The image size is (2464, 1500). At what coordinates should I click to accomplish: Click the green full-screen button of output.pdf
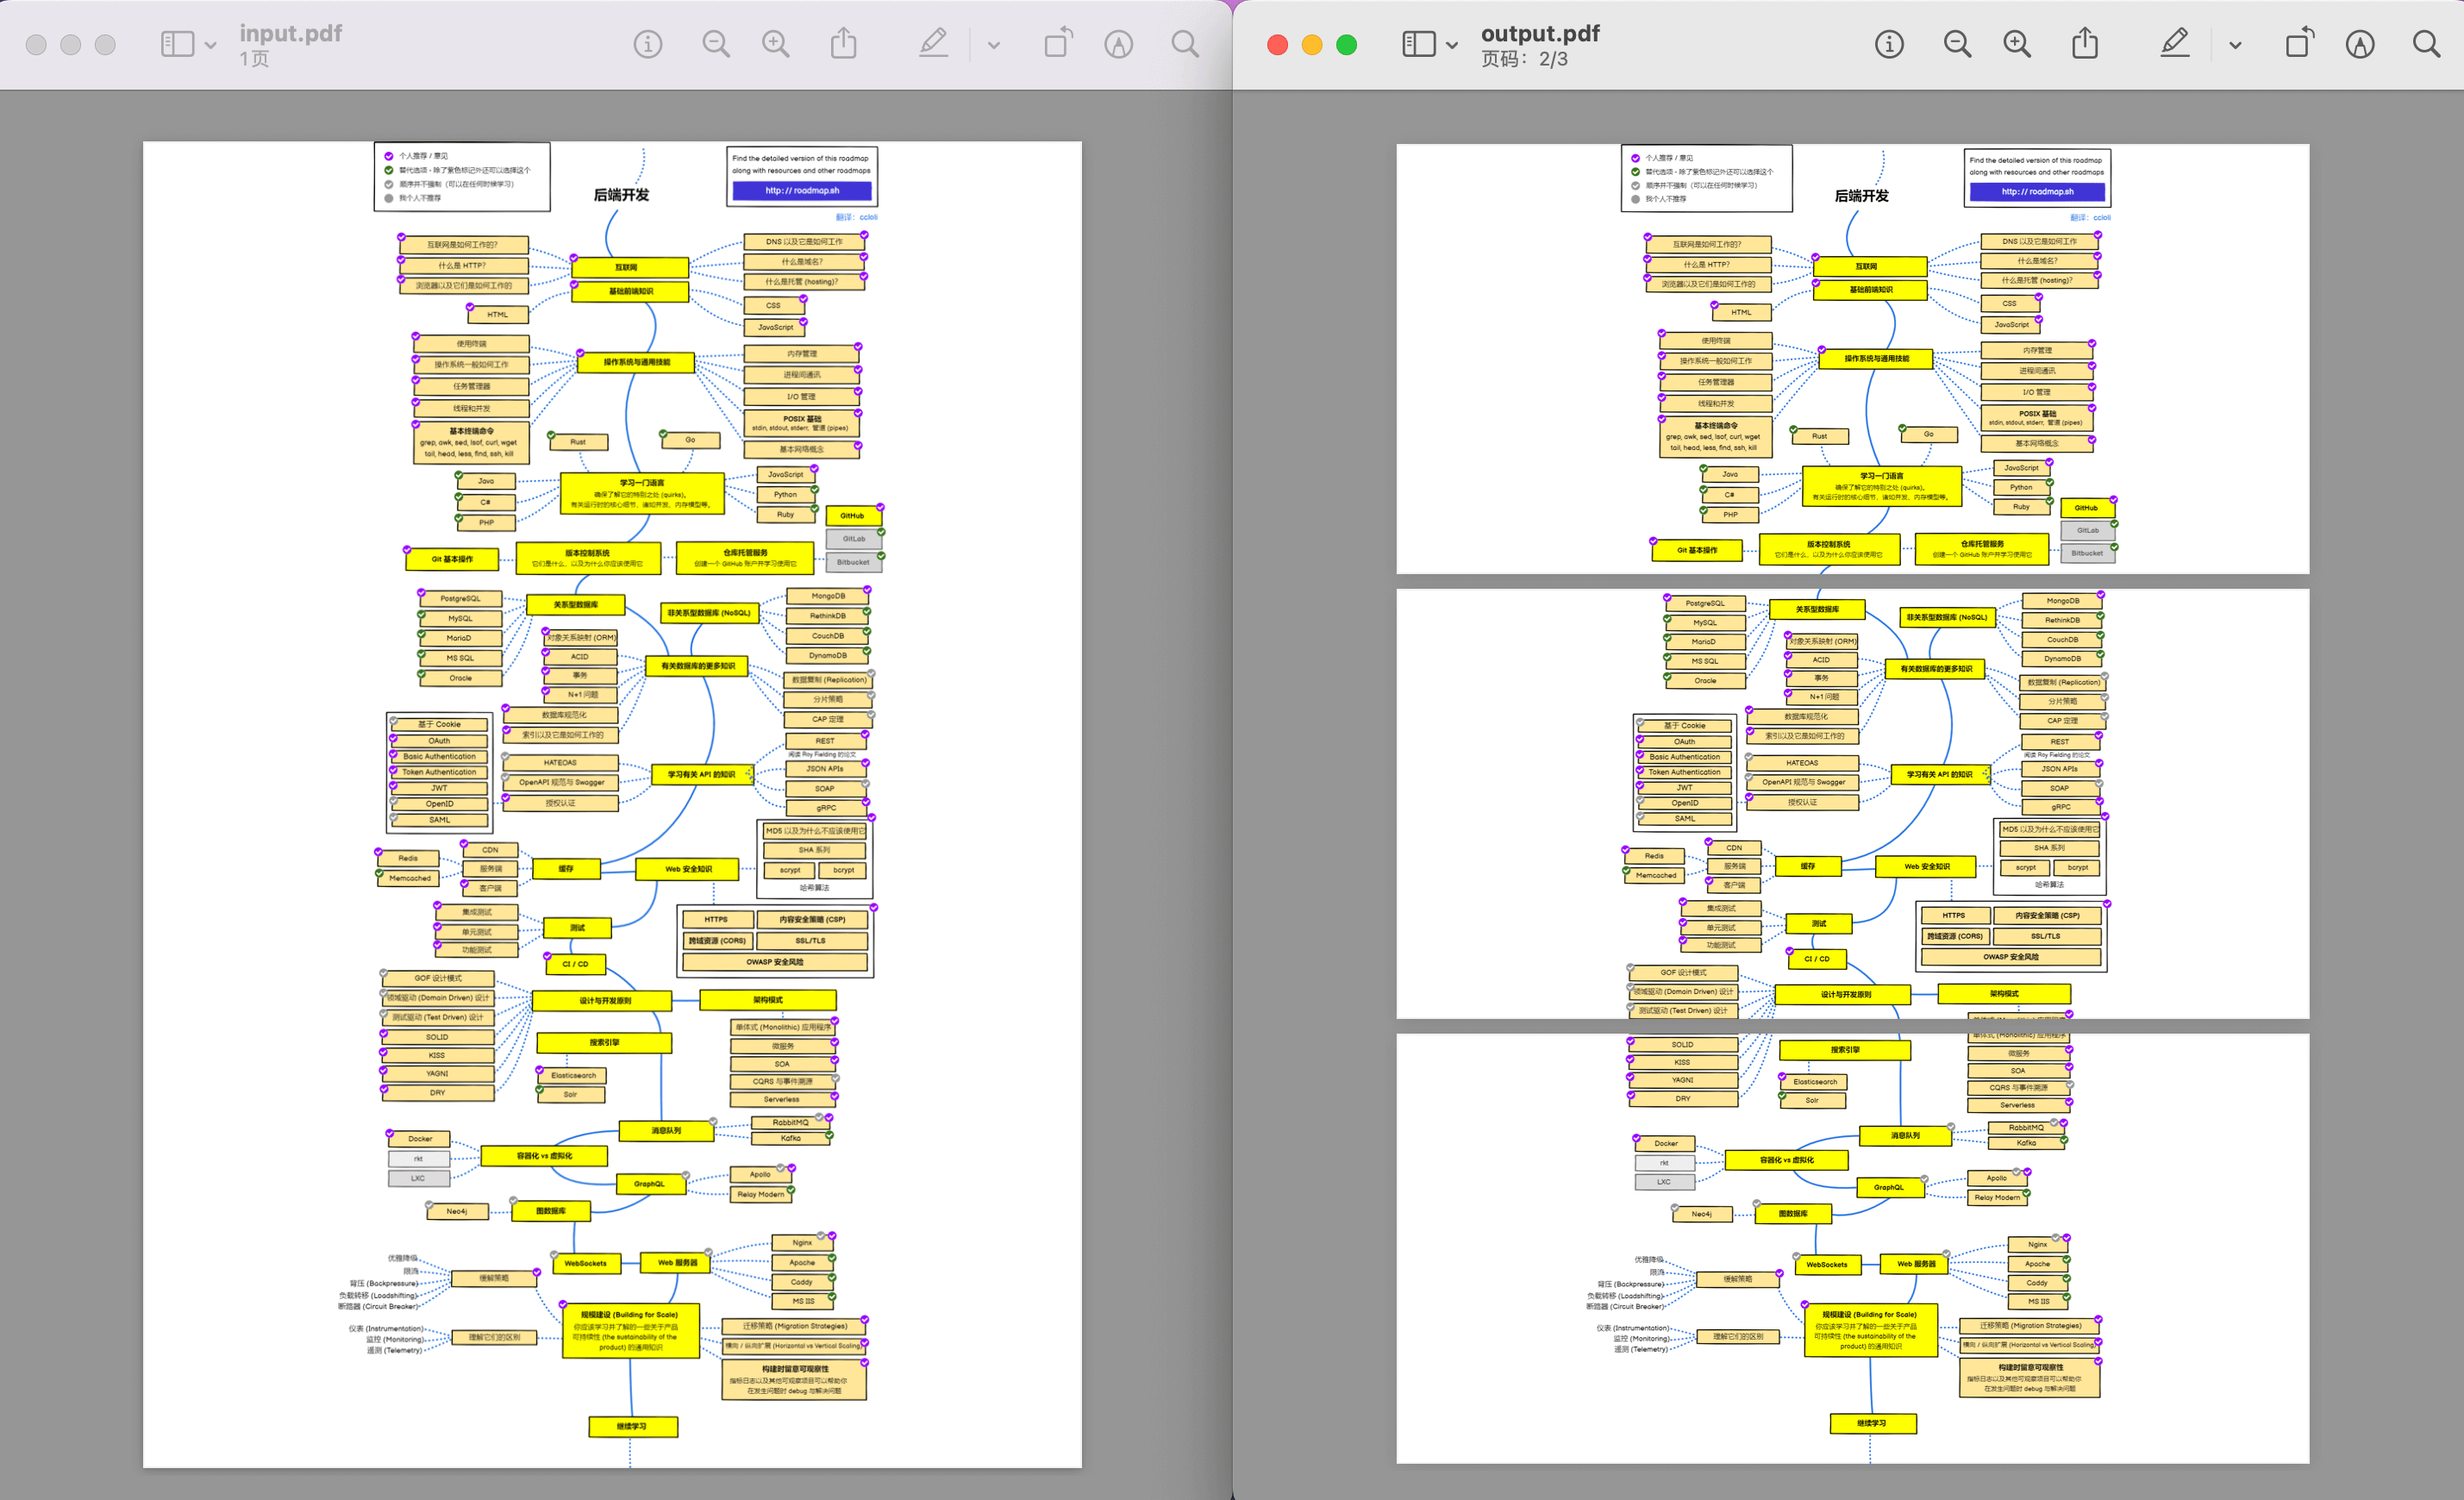click(1346, 45)
